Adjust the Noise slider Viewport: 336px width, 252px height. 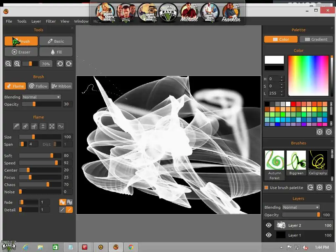click(40, 192)
